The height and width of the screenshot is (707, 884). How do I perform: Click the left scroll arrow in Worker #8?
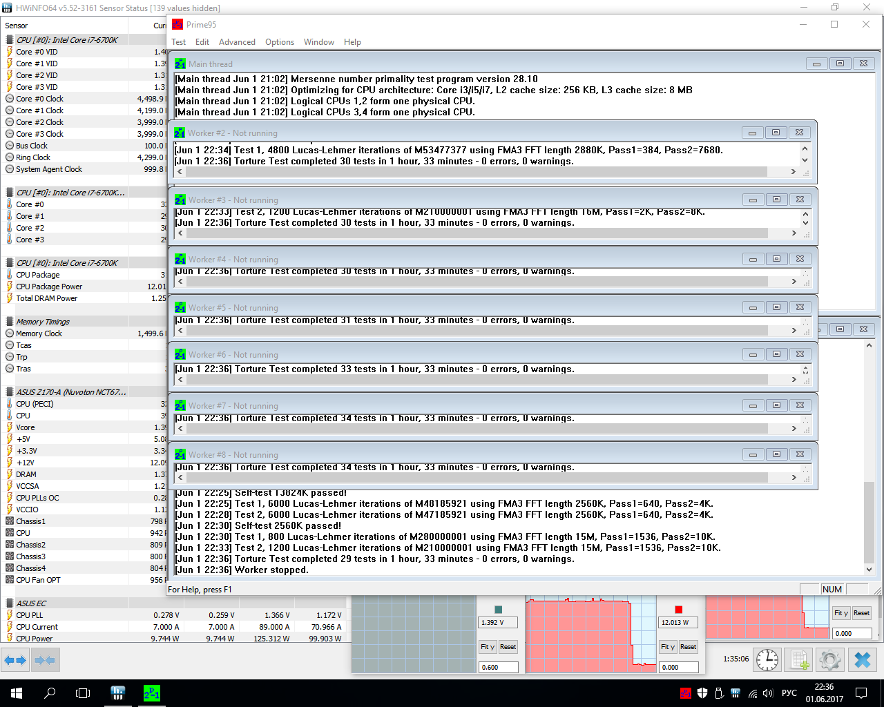pos(182,478)
